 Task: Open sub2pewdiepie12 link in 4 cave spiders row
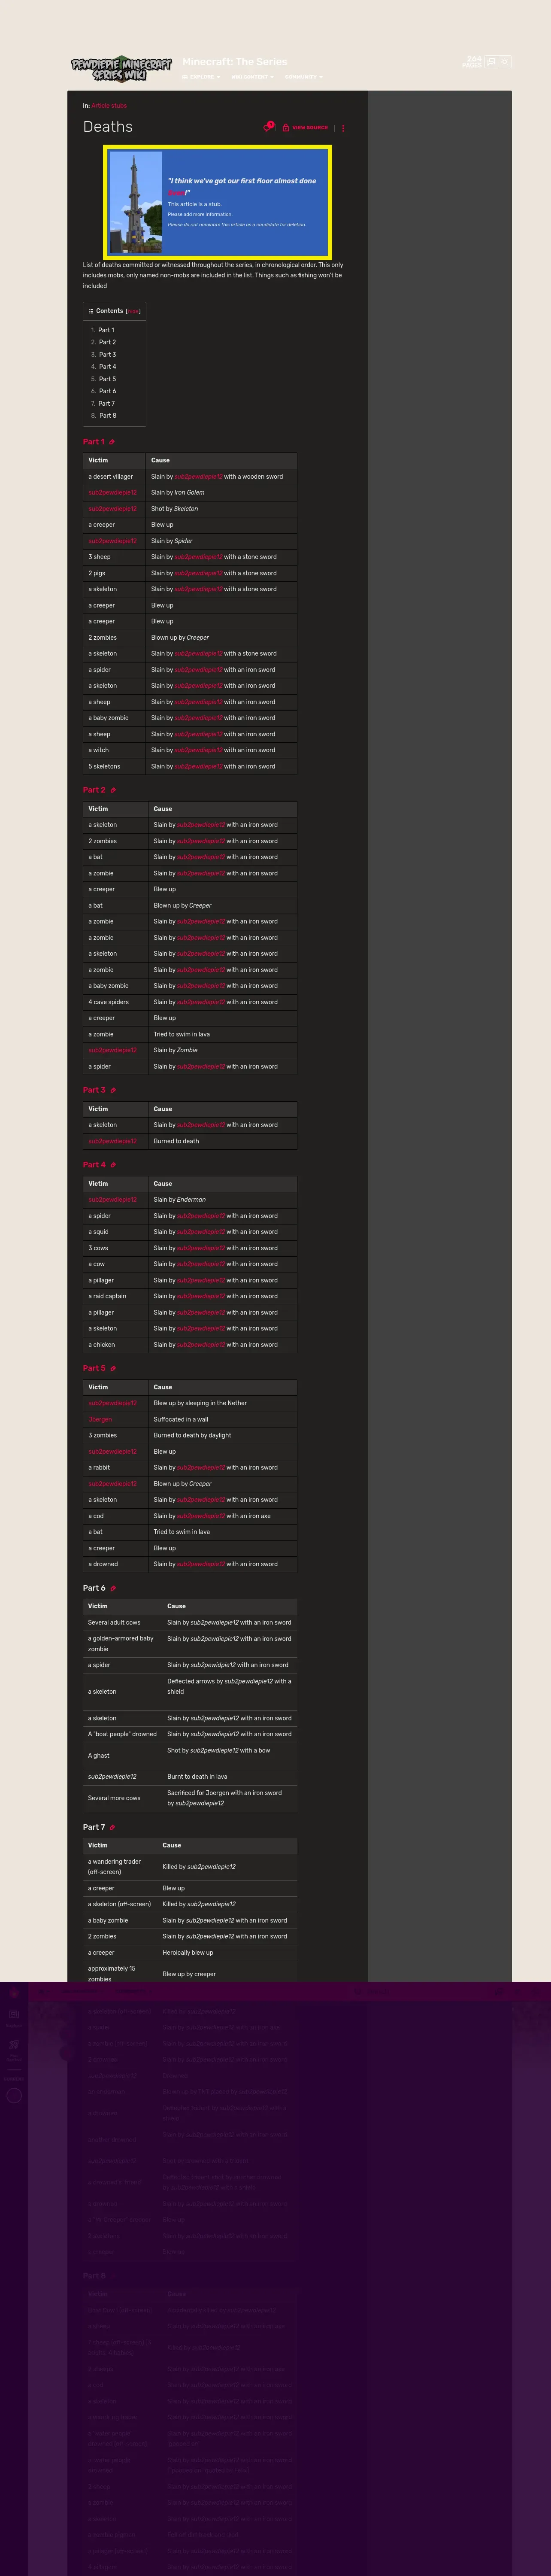point(201,1002)
